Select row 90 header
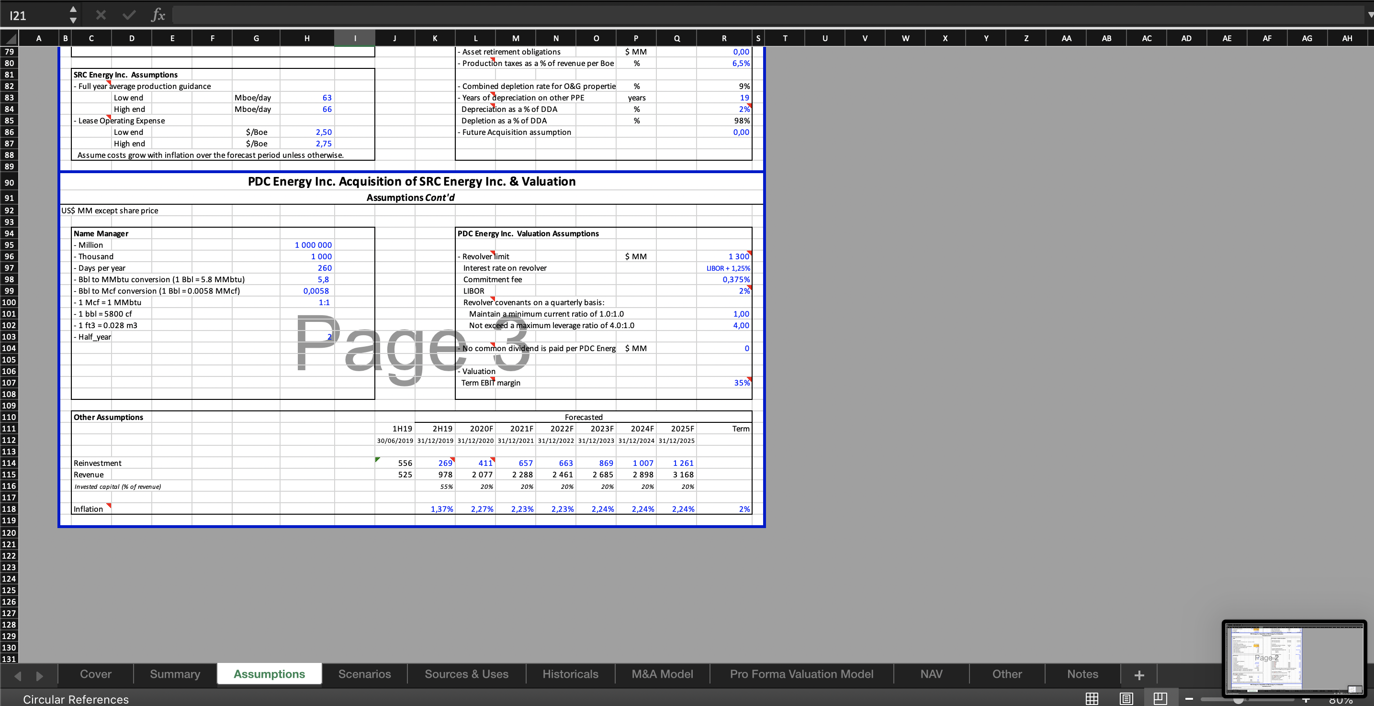Image resolution: width=1374 pixels, height=706 pixels. coord(9,182)
